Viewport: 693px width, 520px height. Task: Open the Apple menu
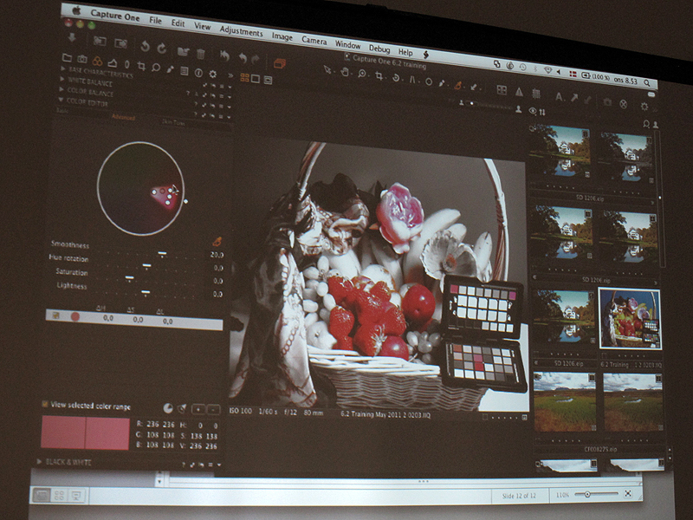click(76, 10)
